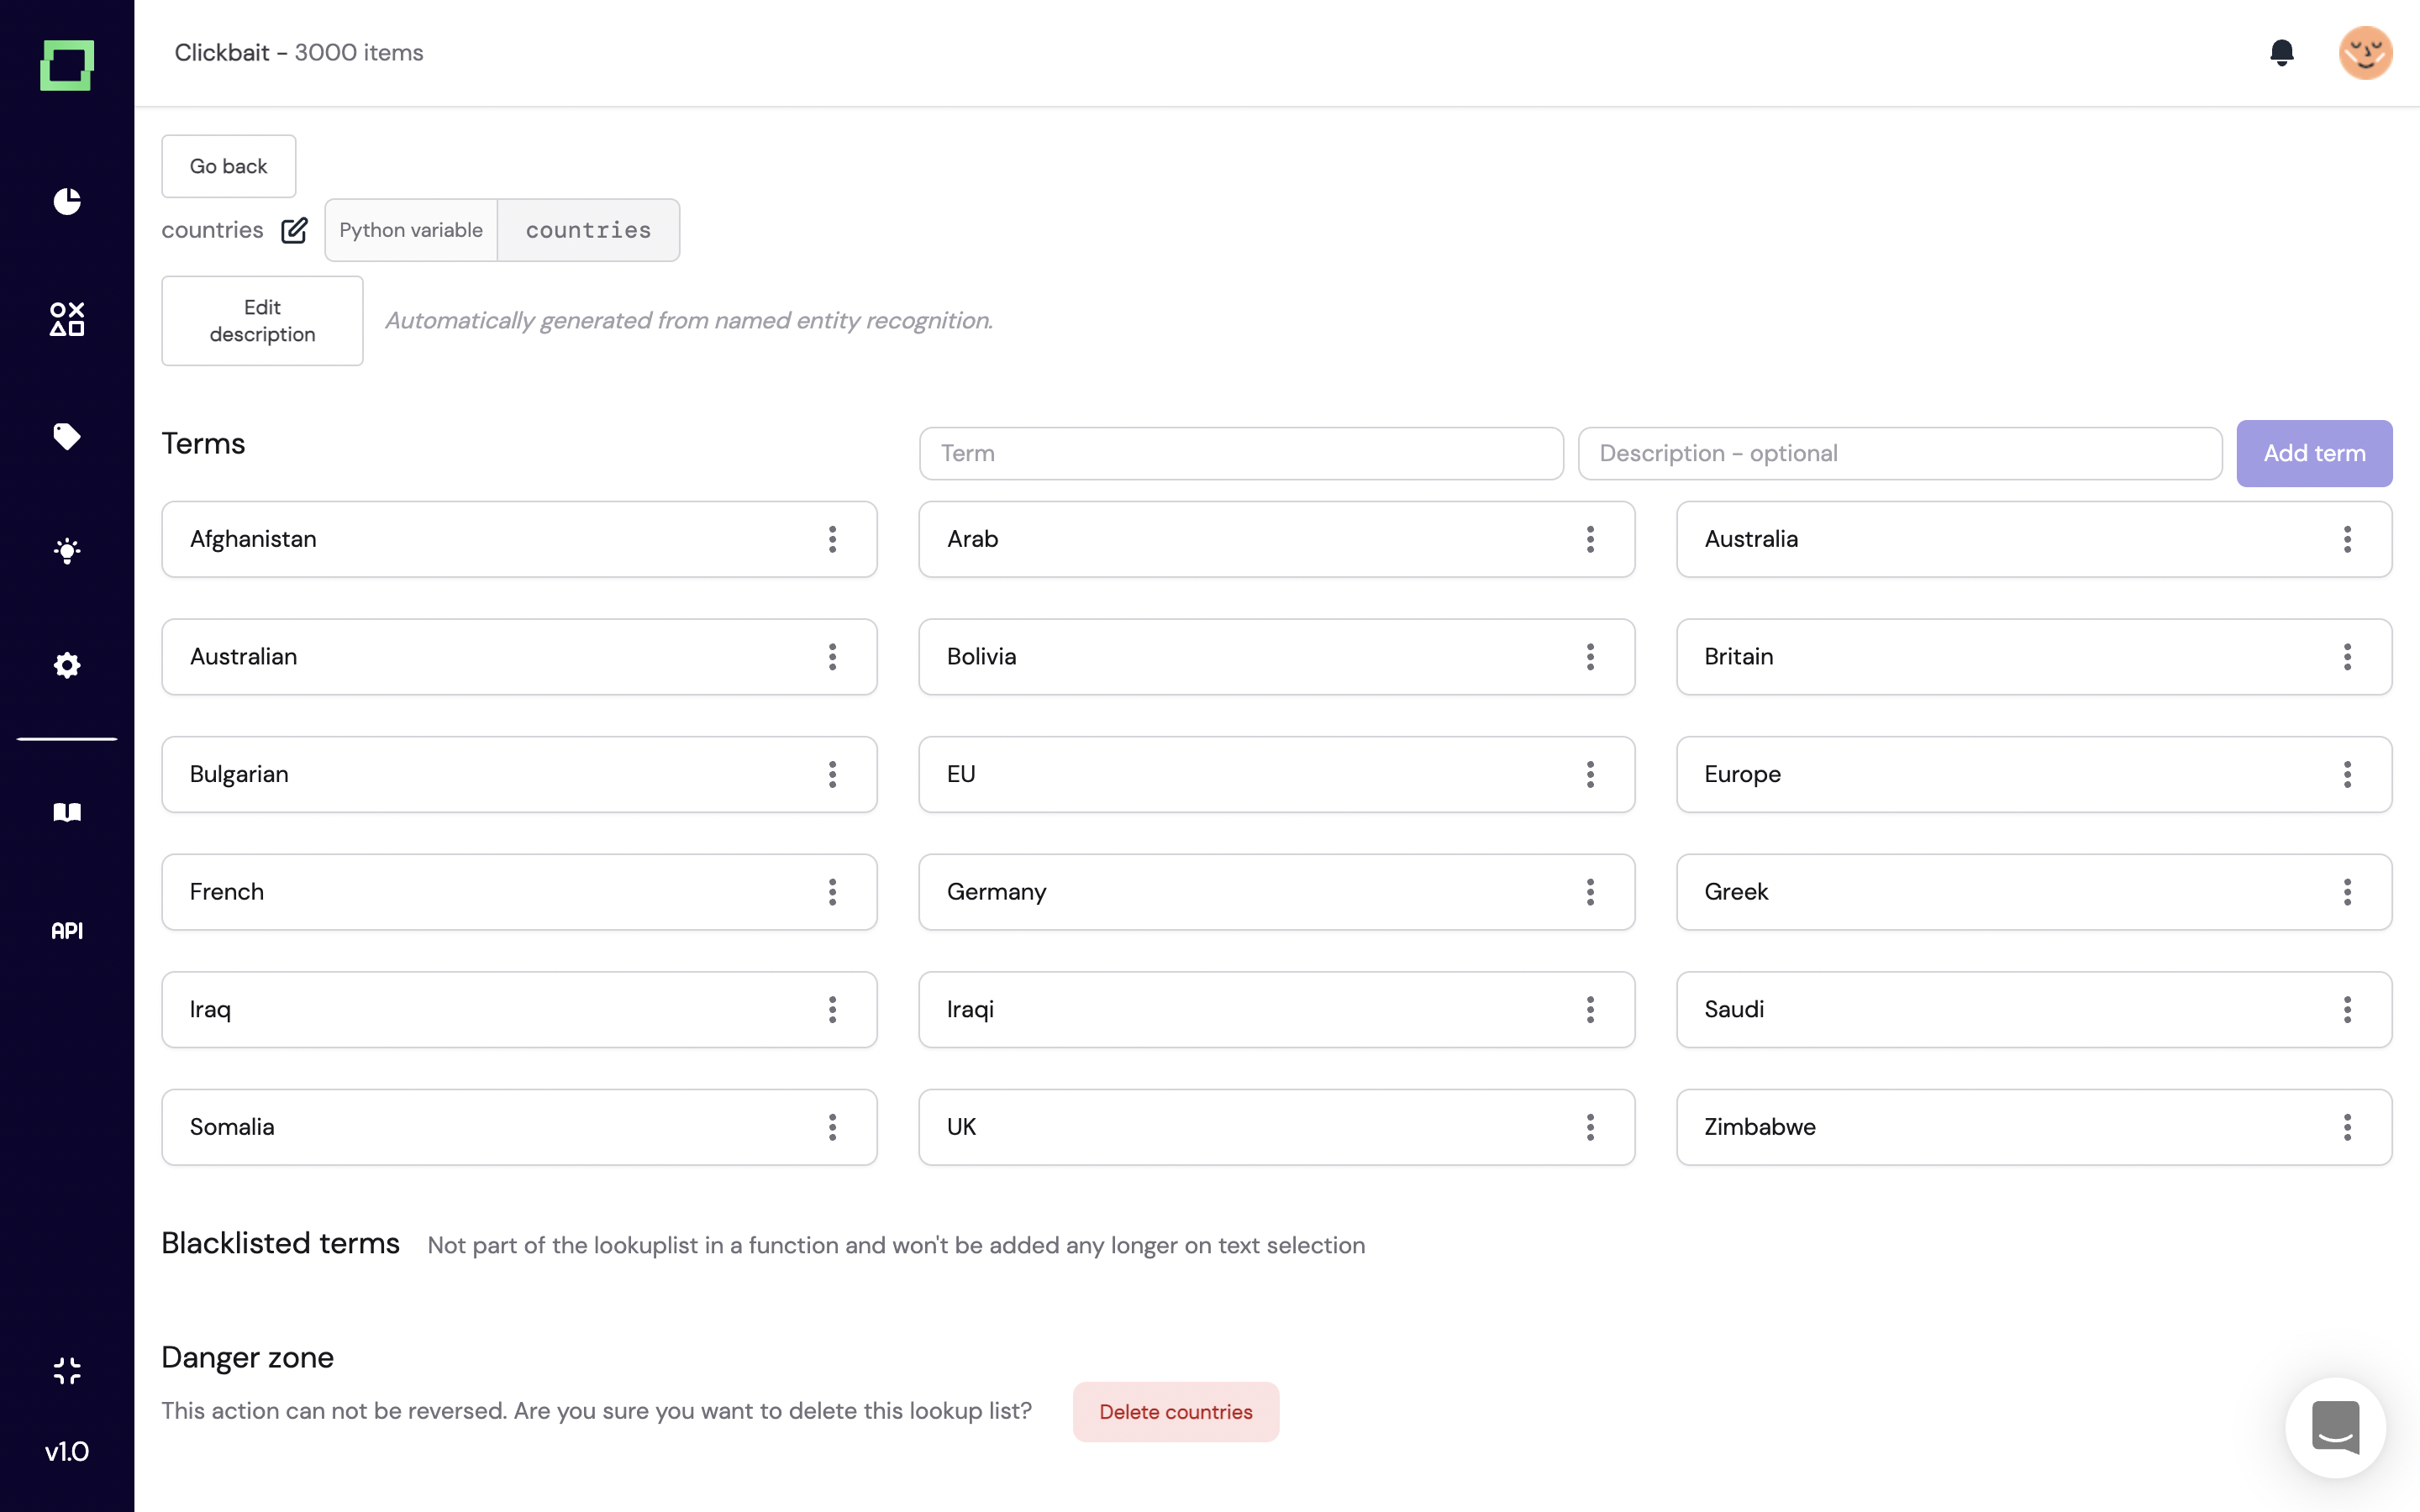The image size is (2420, 1512).
Task: Open the pie chart overview icon in sidebar
Action: [67, 201]
